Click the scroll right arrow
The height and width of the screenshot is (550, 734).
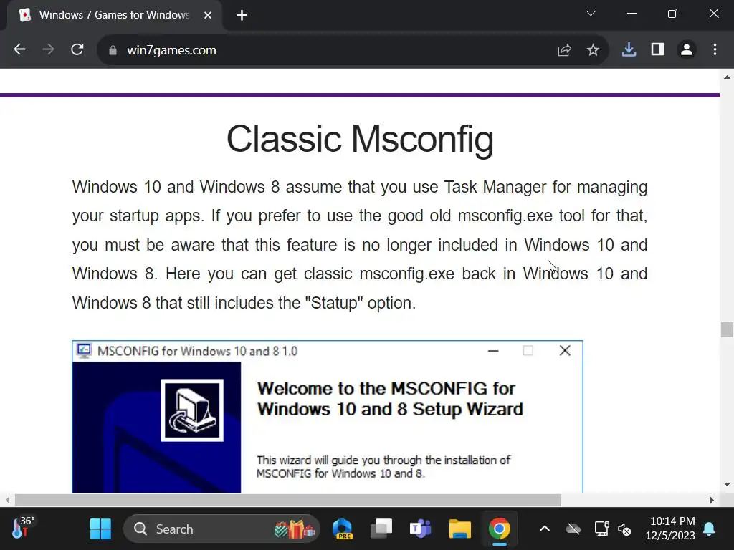coord(712,500)
